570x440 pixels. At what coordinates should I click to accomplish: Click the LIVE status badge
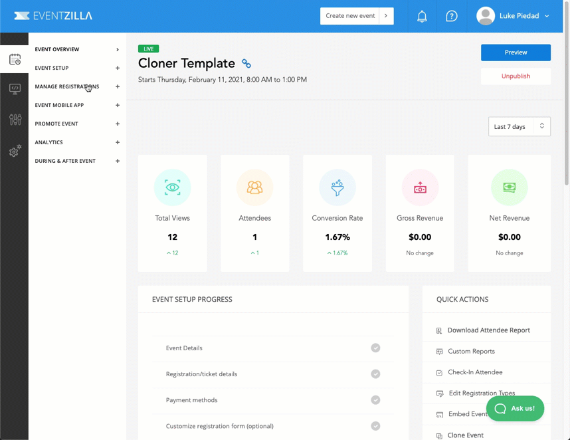click(x=148, y=49)
